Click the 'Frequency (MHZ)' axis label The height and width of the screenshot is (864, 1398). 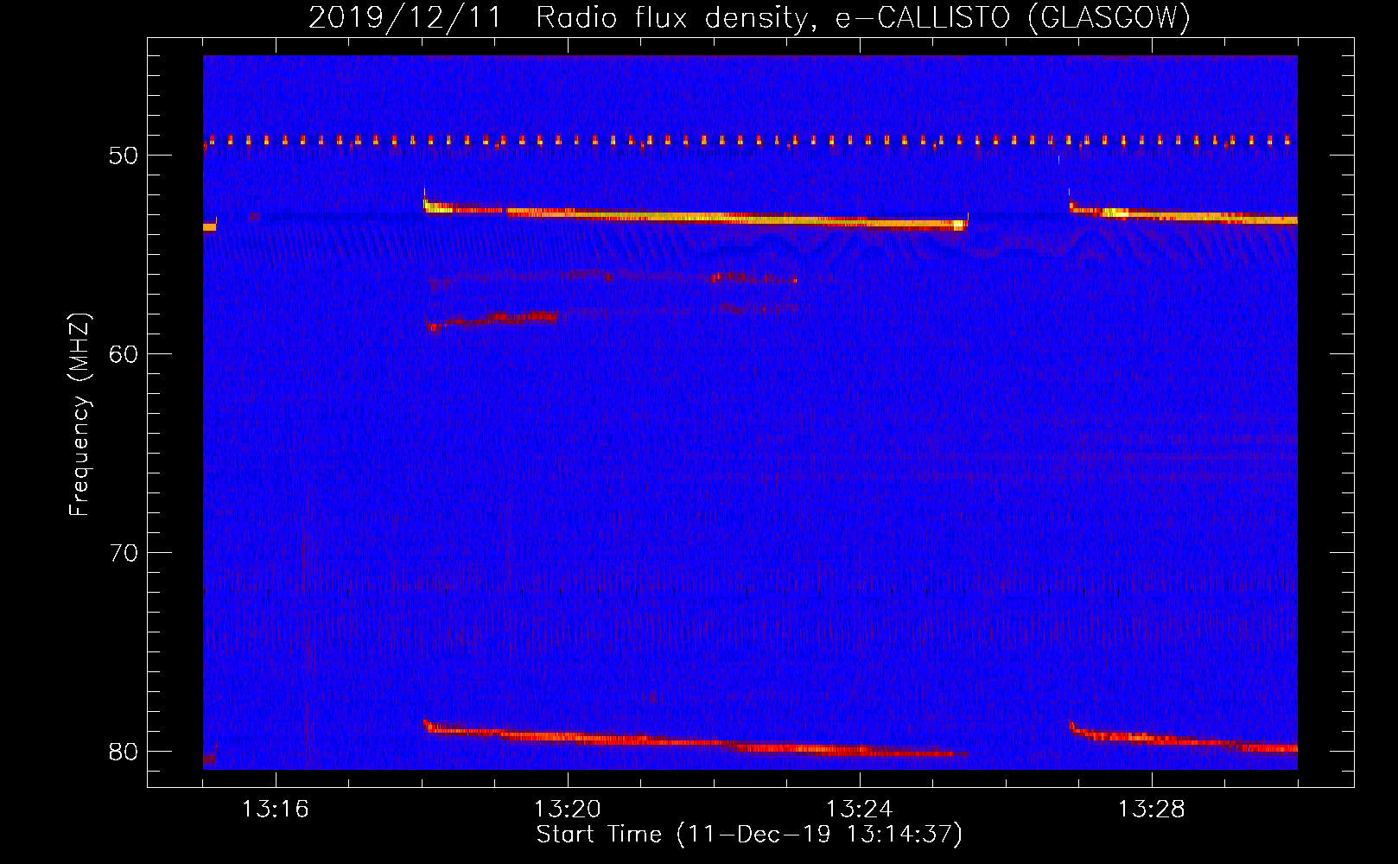(x=79, y=415)
